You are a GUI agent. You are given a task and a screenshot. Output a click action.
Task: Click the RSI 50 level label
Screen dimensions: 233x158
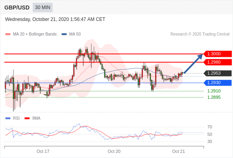210,134
